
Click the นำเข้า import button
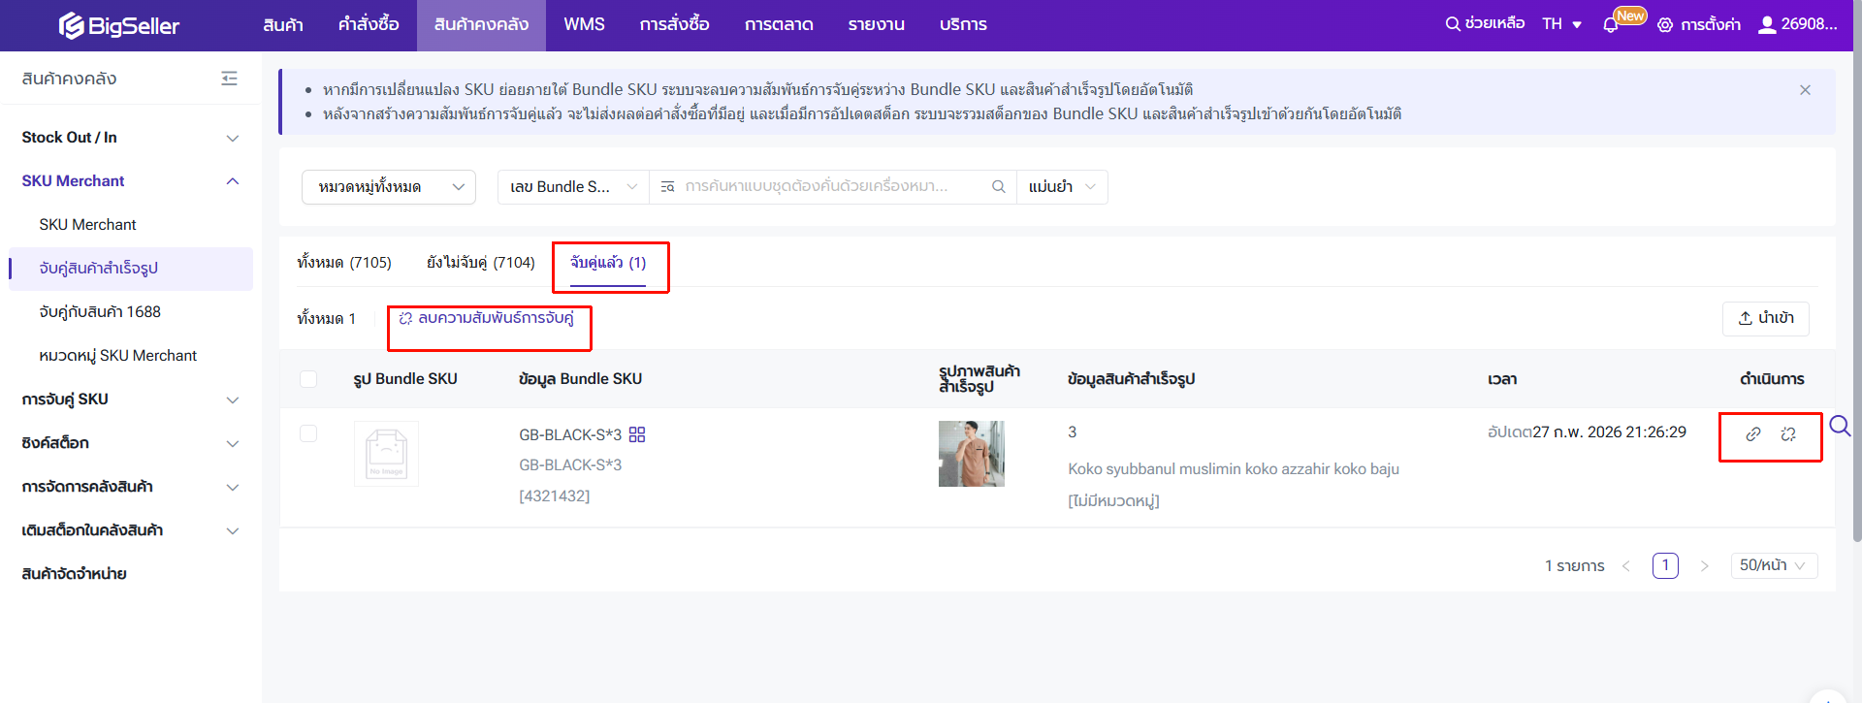click(1765, 318)
